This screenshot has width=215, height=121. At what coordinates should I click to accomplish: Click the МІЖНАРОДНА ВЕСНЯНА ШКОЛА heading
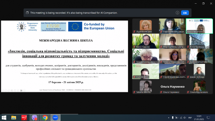coord(66,40)
